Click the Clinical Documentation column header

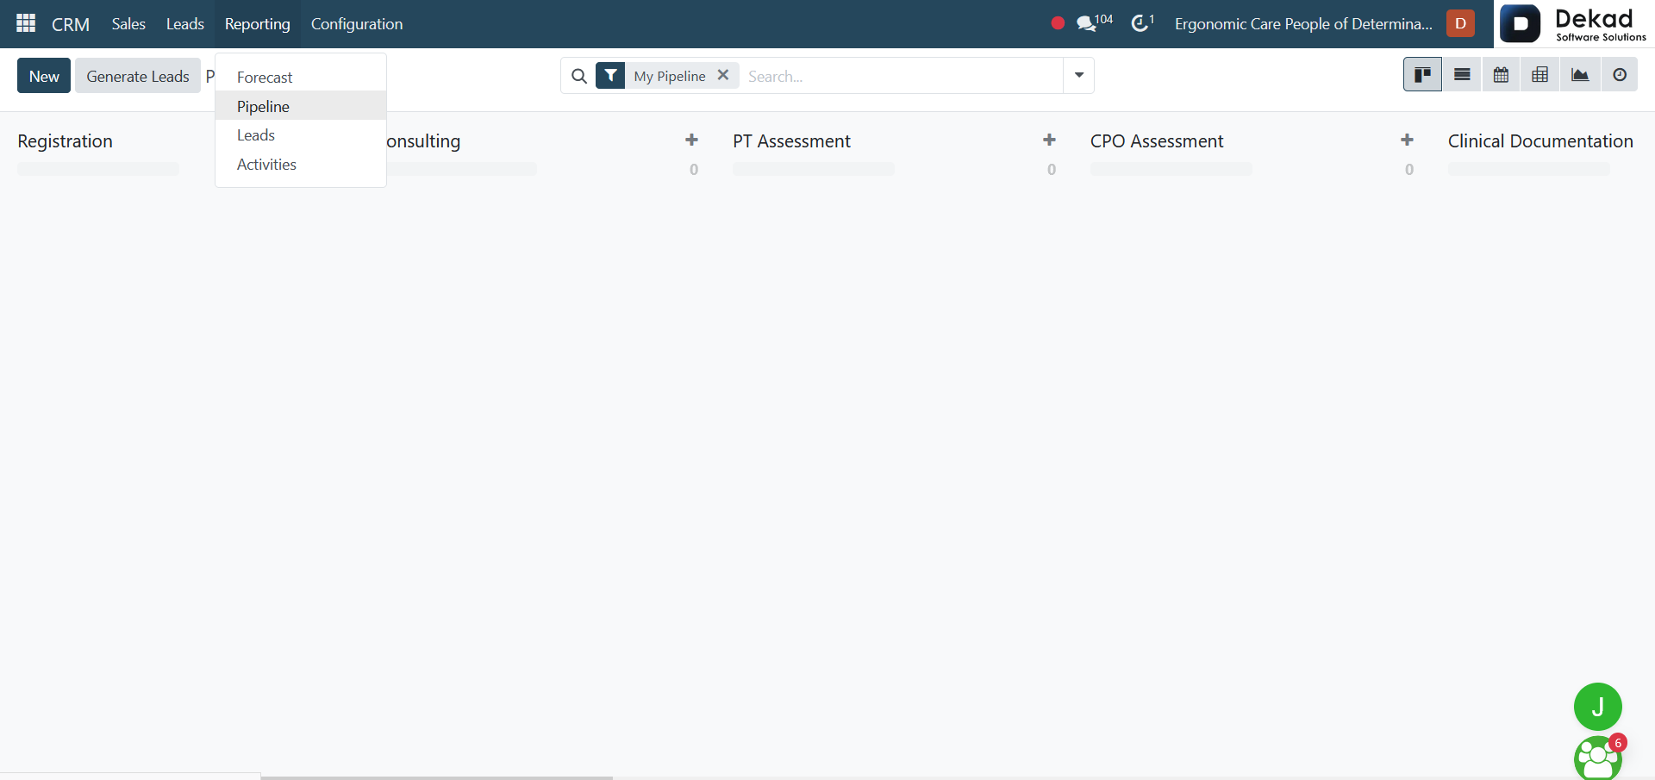1540,140
